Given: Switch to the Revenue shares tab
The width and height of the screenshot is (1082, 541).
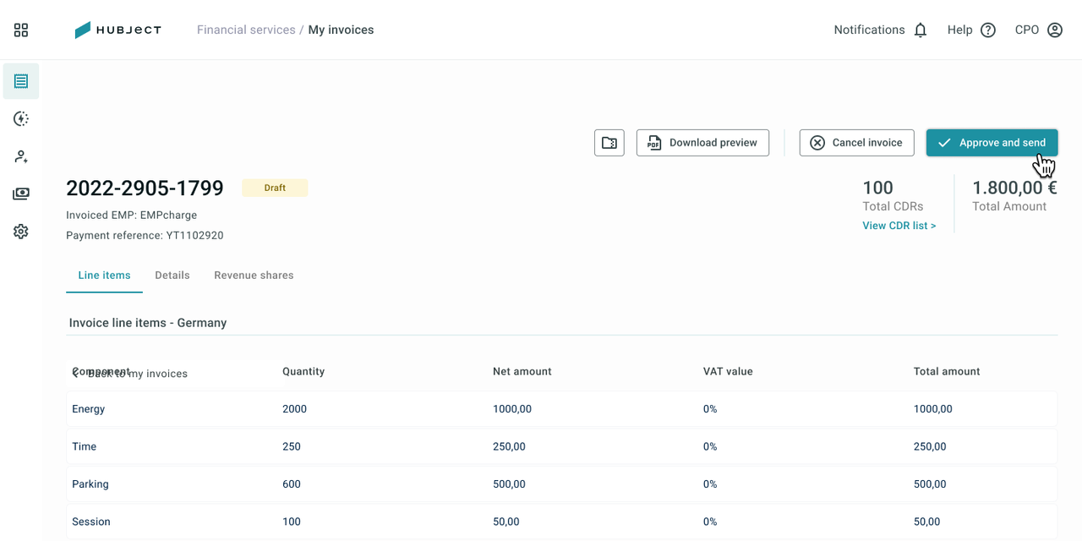Looking at the screenshot, I should pyautogui.click(x=254, y=276).
